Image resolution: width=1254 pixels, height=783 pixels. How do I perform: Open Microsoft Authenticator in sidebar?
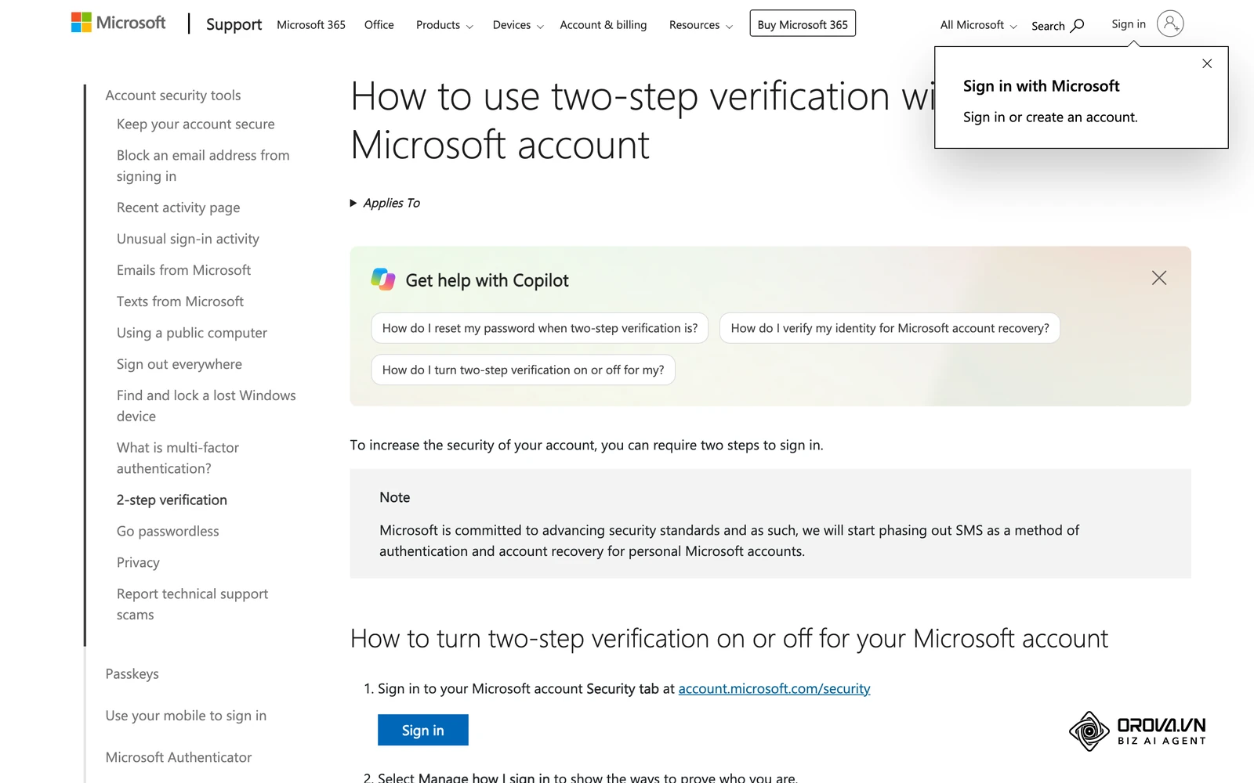point(179,757)
